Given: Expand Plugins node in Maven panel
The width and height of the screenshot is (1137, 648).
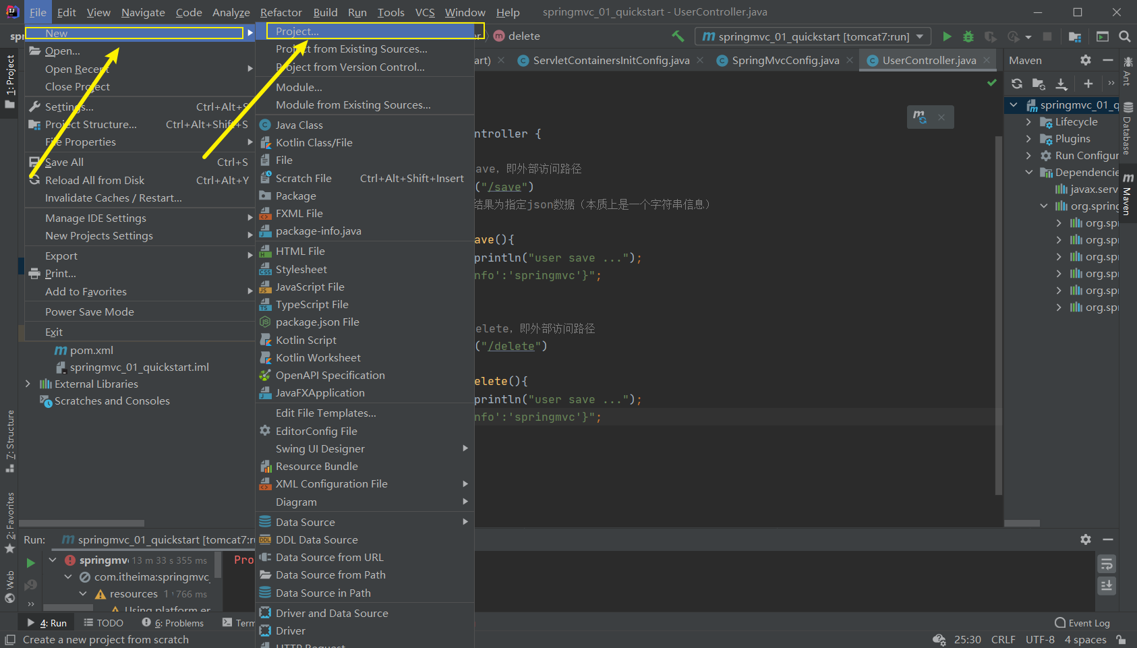Looking at the screenshot, I should [x=1028, y=139].
